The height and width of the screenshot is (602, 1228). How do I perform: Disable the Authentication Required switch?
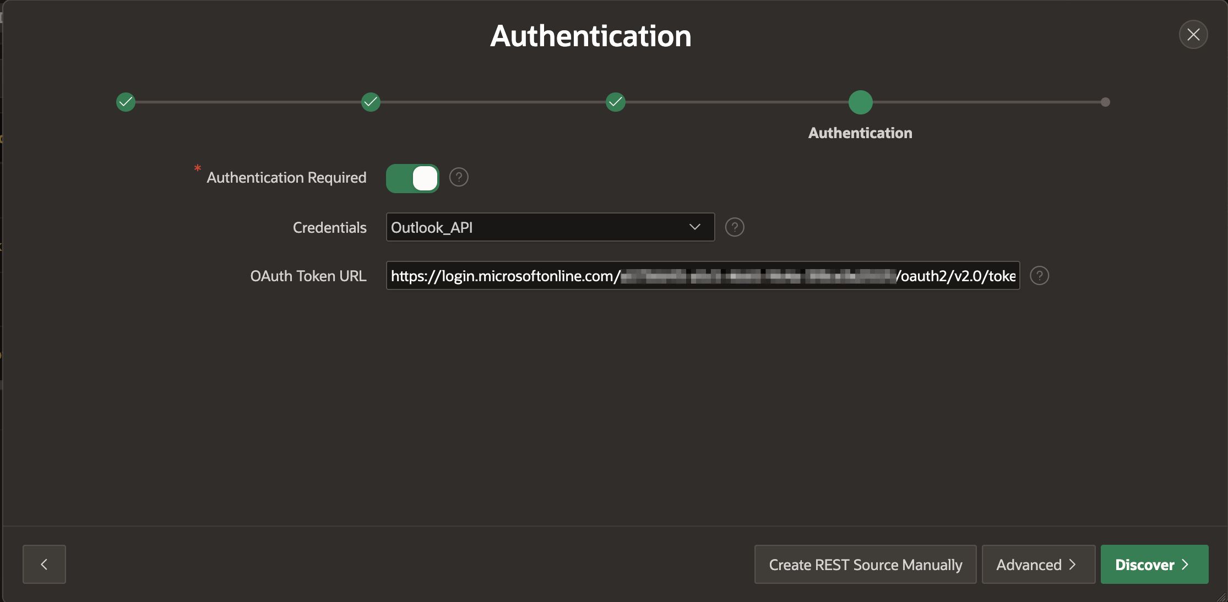pyautogui.click(x=412, y=178)
